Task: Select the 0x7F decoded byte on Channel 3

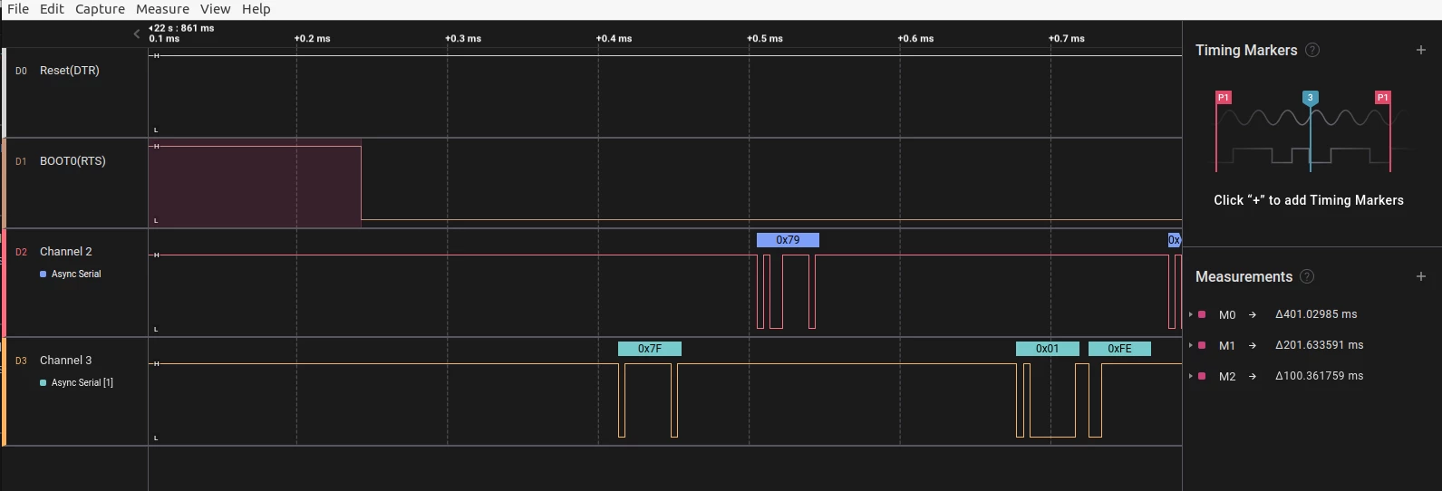Action: [650, 349]
